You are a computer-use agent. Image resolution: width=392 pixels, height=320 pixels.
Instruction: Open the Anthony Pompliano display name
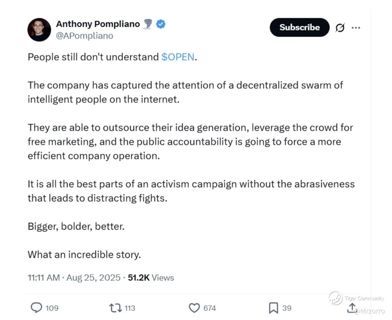coord(98,24)
